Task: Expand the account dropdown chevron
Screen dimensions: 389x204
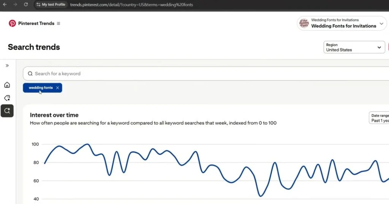Action: point(381,24)
